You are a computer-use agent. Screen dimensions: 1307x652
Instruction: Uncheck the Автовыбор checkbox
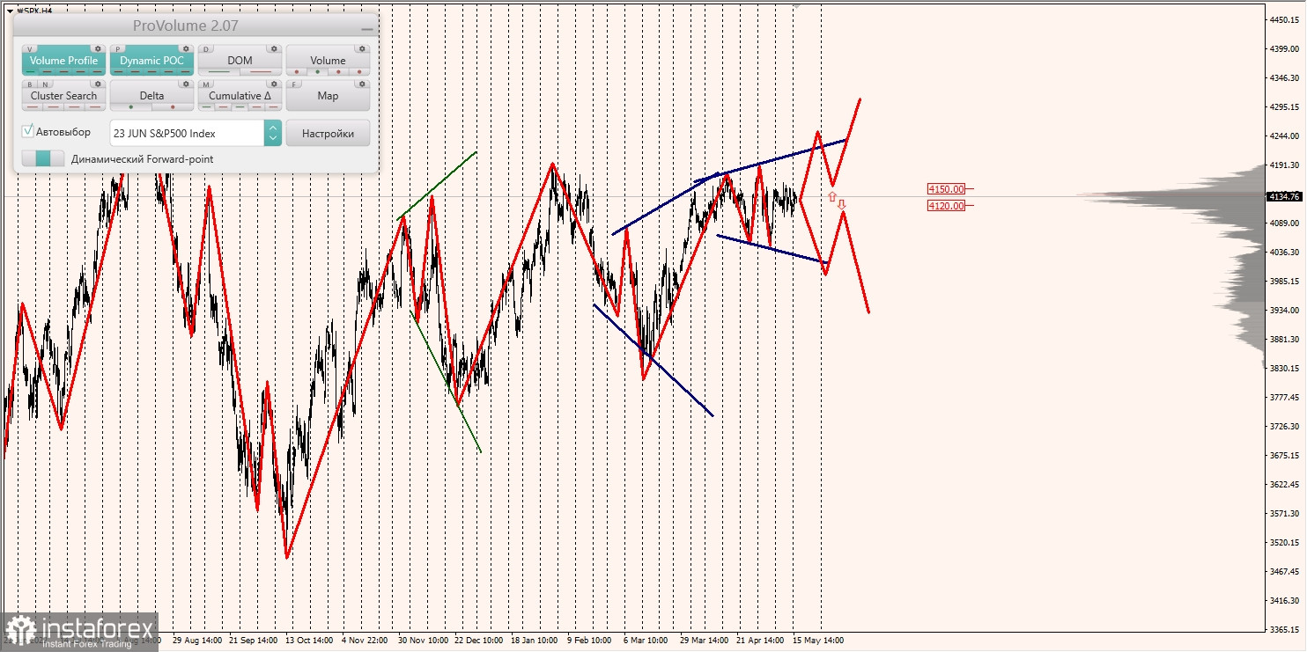click(28, 131)
